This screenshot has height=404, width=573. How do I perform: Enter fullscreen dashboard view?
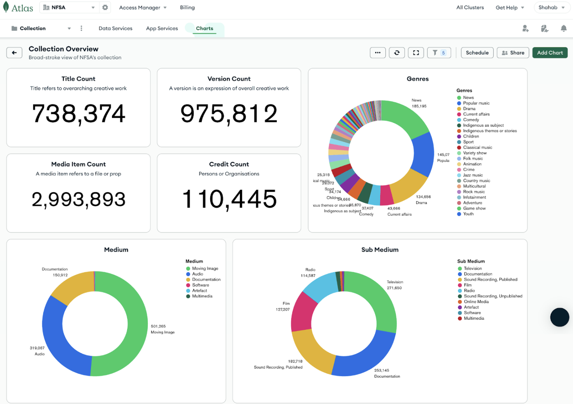click(x=416, y=53)
